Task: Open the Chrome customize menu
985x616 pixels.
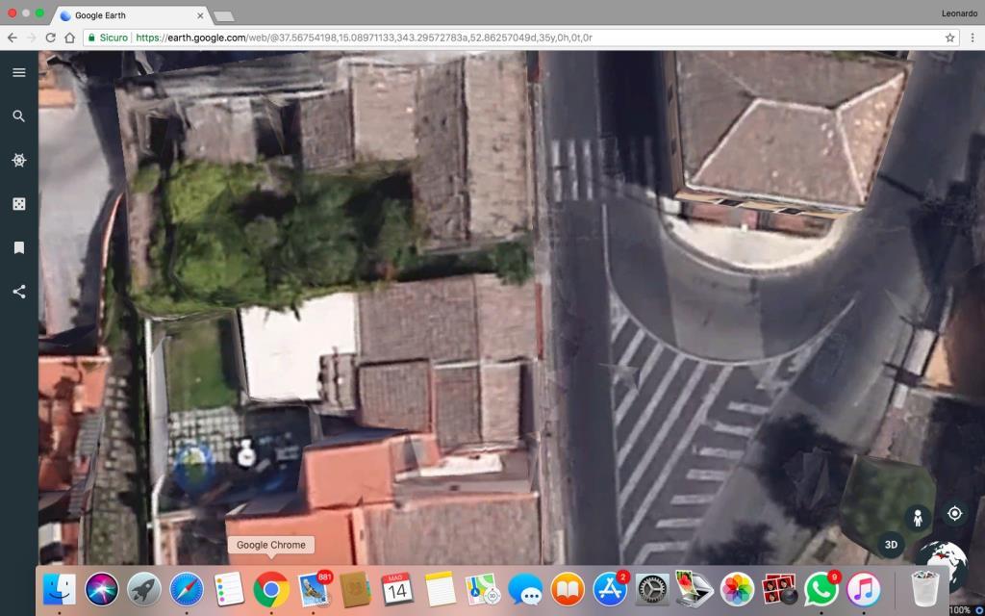Action: tap(973, 37)
